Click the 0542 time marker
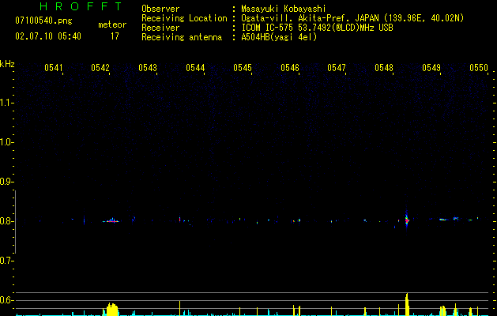This screenshot has width=497, height=316. click(x=100, y=68)
